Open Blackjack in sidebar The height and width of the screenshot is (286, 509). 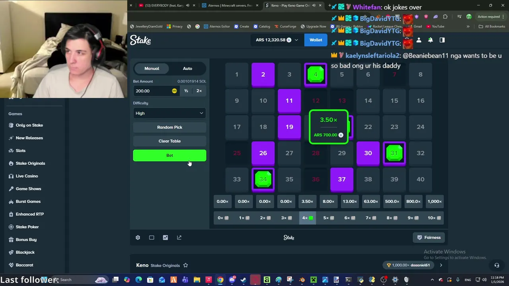pyautogui.click(x=21, y=252)
